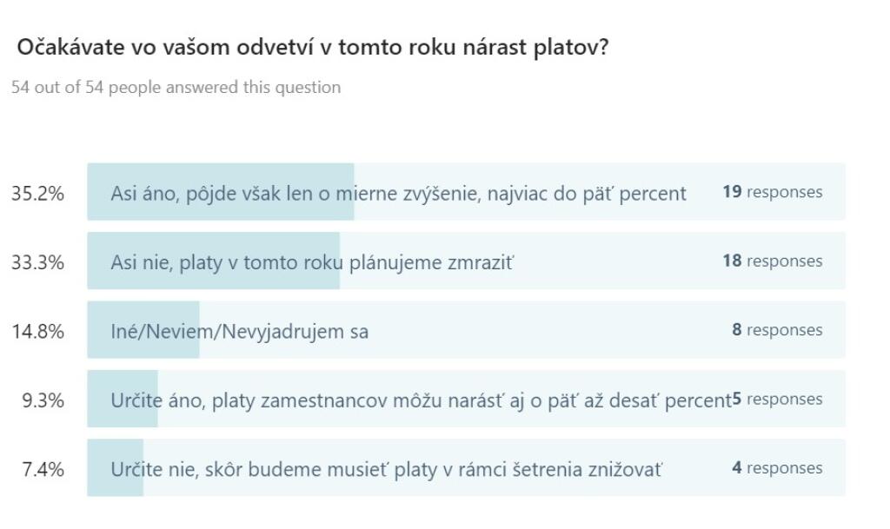Select the 'Asi nie, platy v tomto roku plánujeme zmraziť' bar

(466, 261)
